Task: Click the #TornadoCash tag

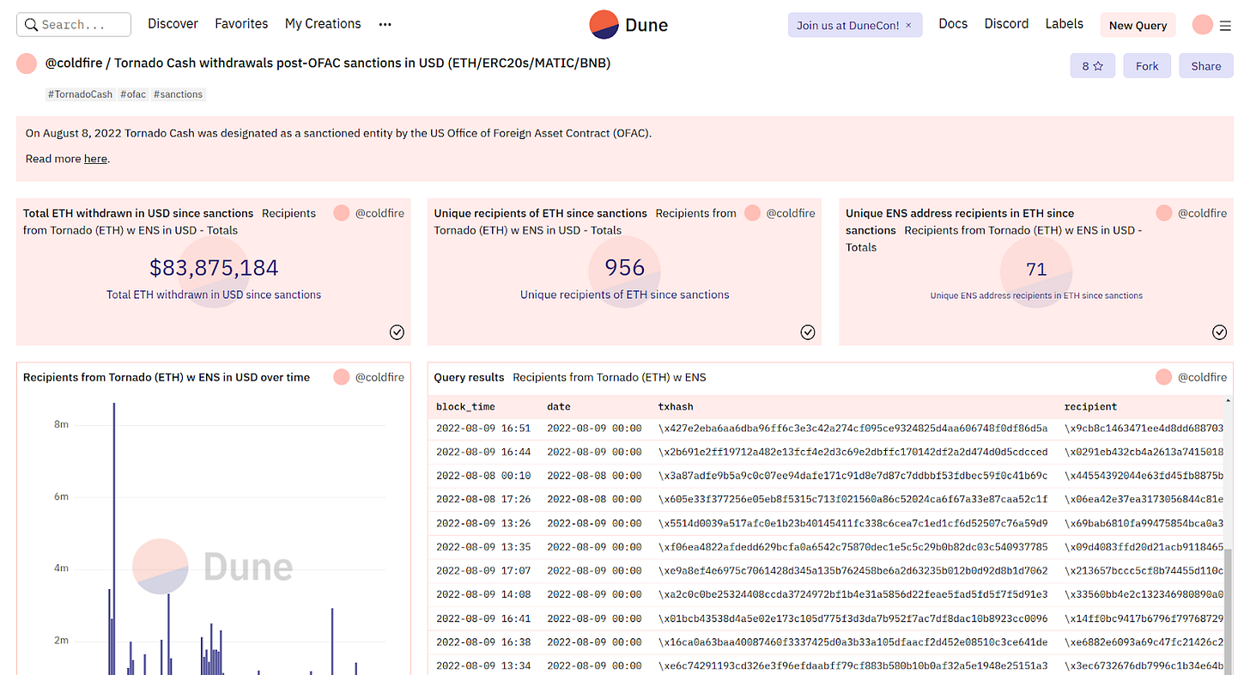Action: 81,94
